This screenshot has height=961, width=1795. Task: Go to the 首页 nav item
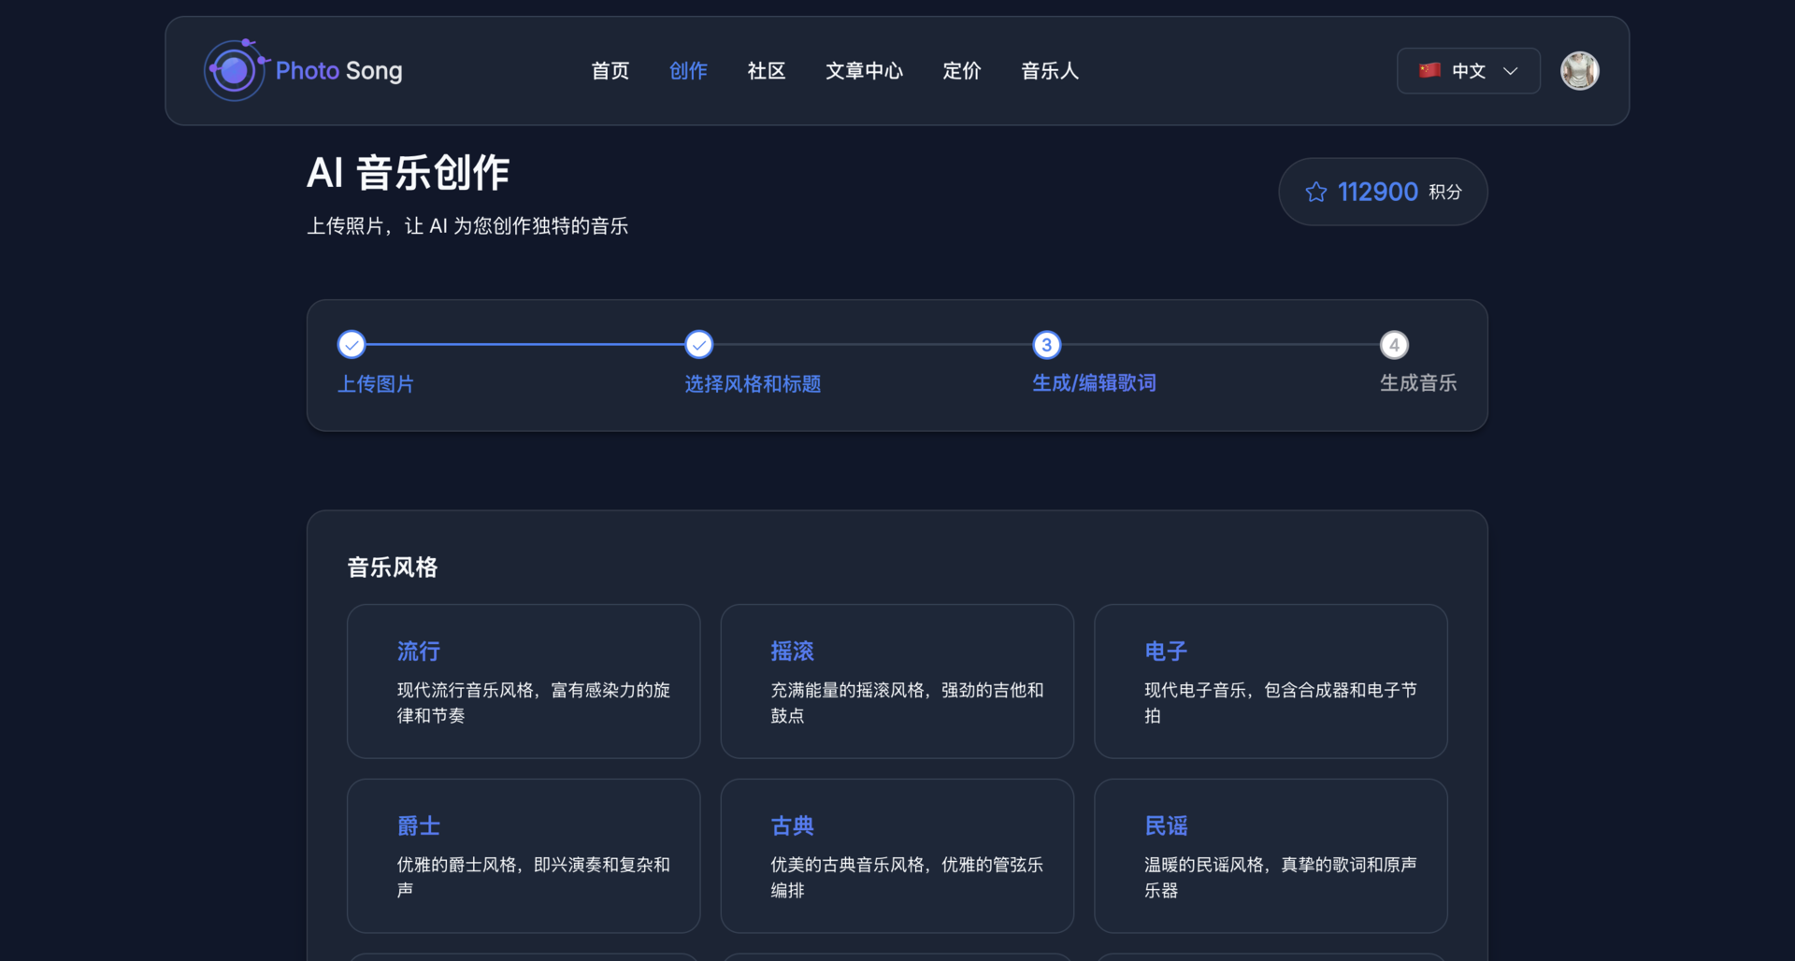[x=610, y=71]
